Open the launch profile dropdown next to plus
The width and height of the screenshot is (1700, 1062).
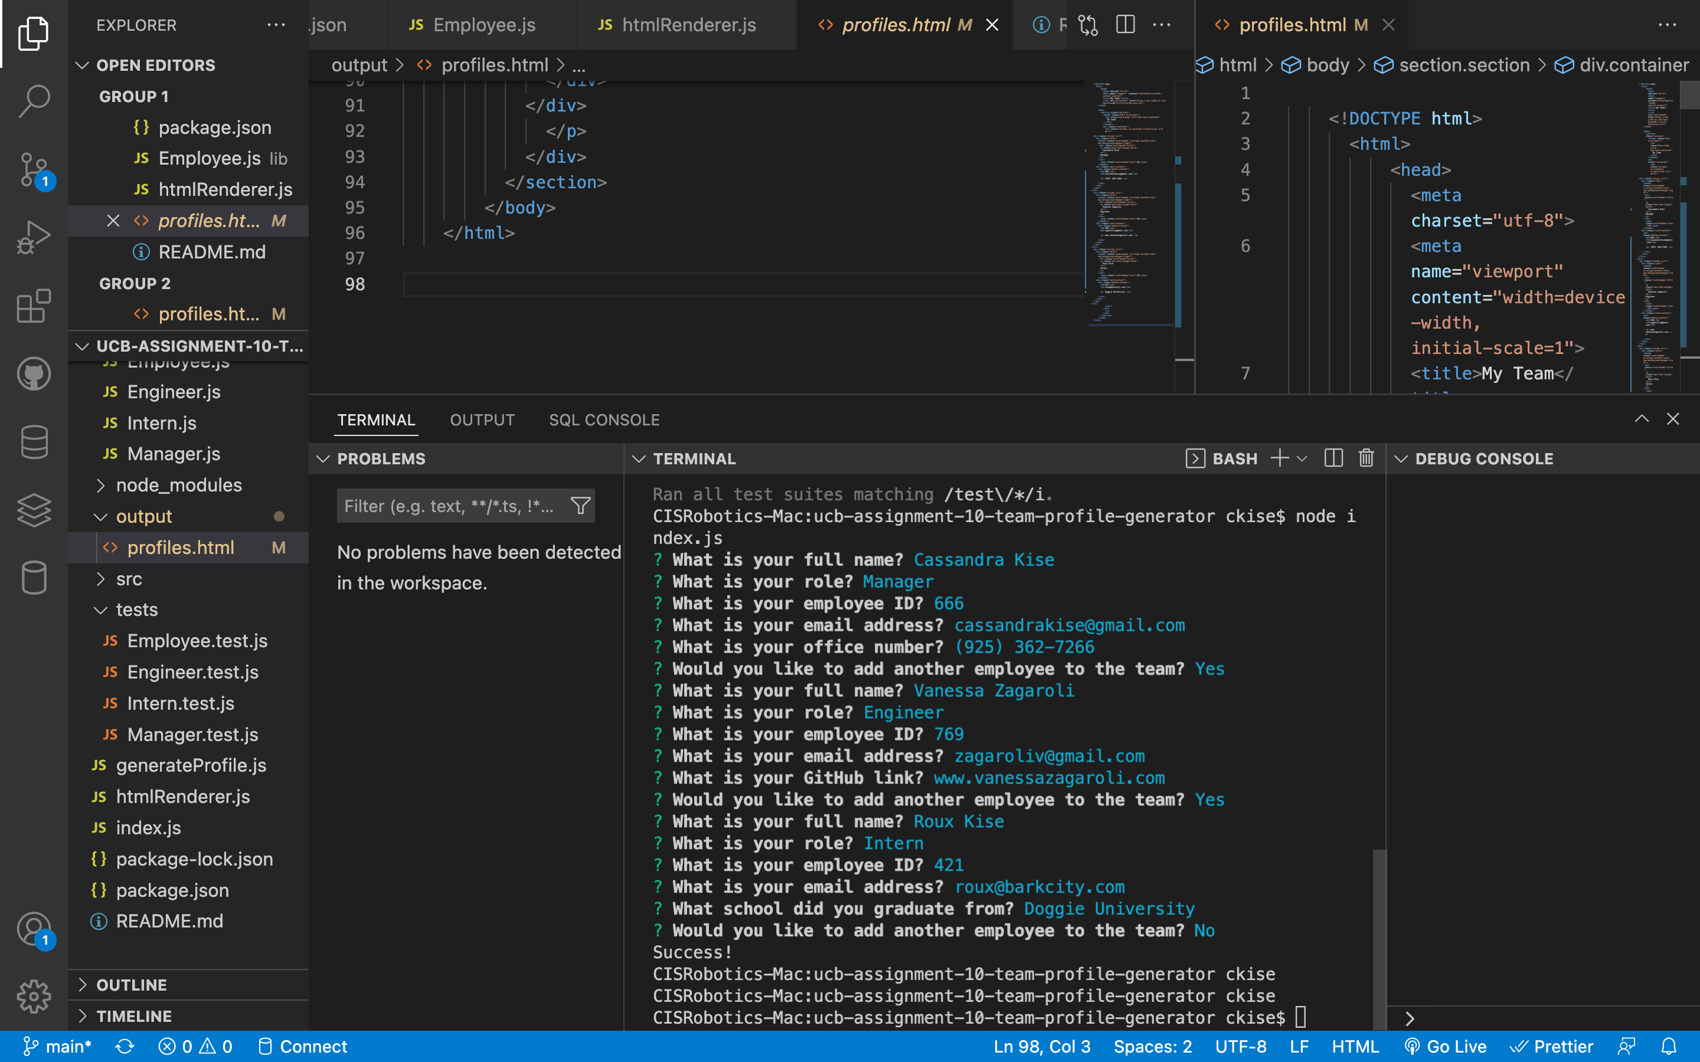1302,458
